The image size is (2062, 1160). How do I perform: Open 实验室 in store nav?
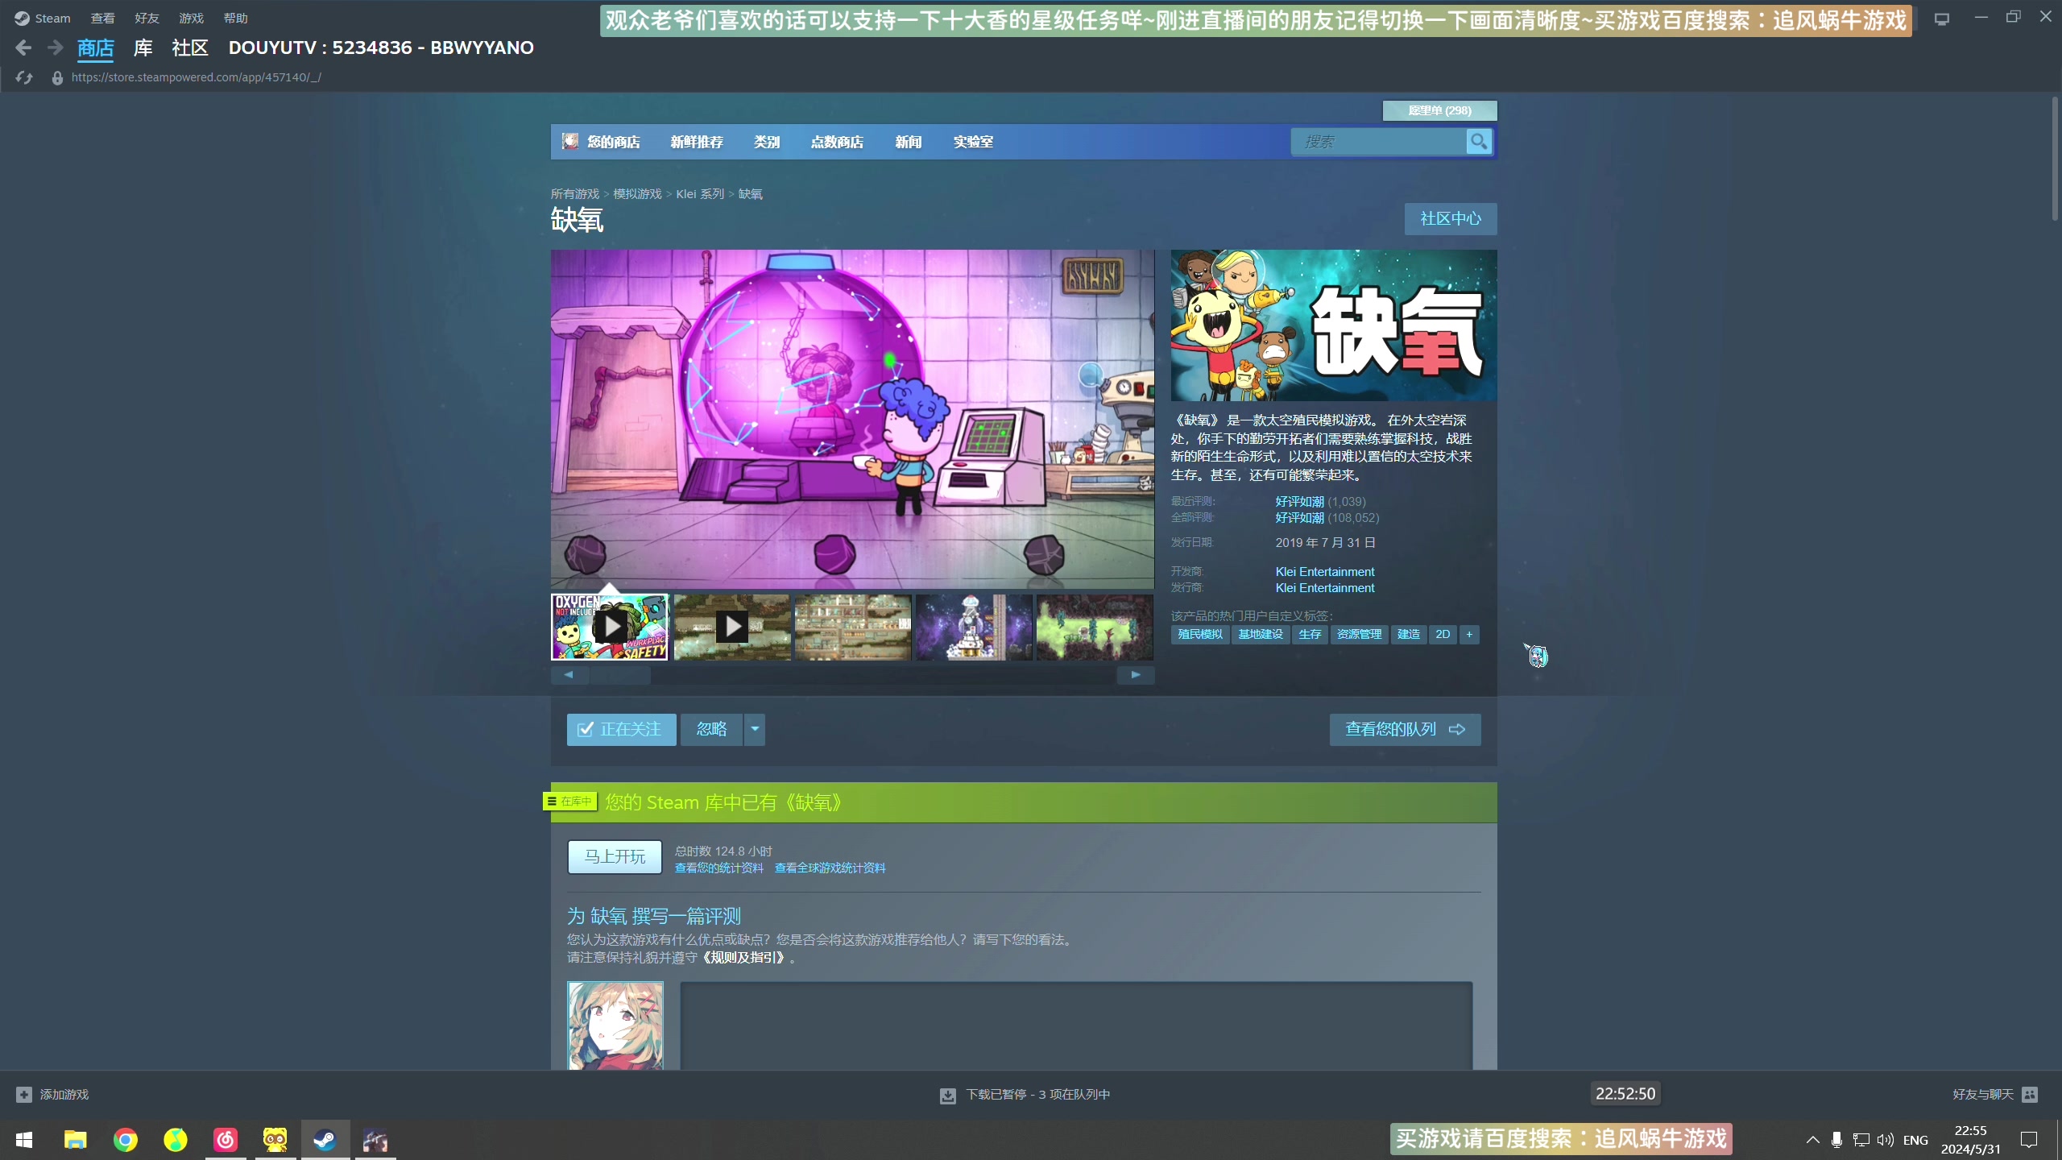[973, 142]
